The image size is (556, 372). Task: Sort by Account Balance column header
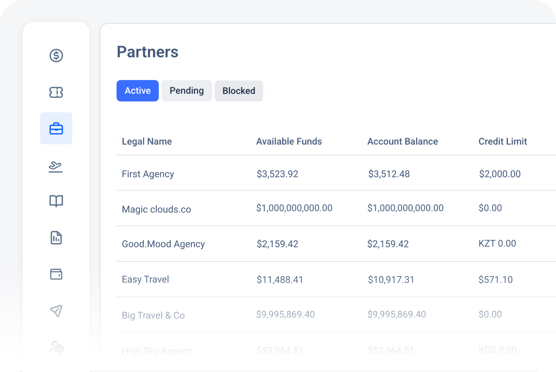[x=403, y=142]
